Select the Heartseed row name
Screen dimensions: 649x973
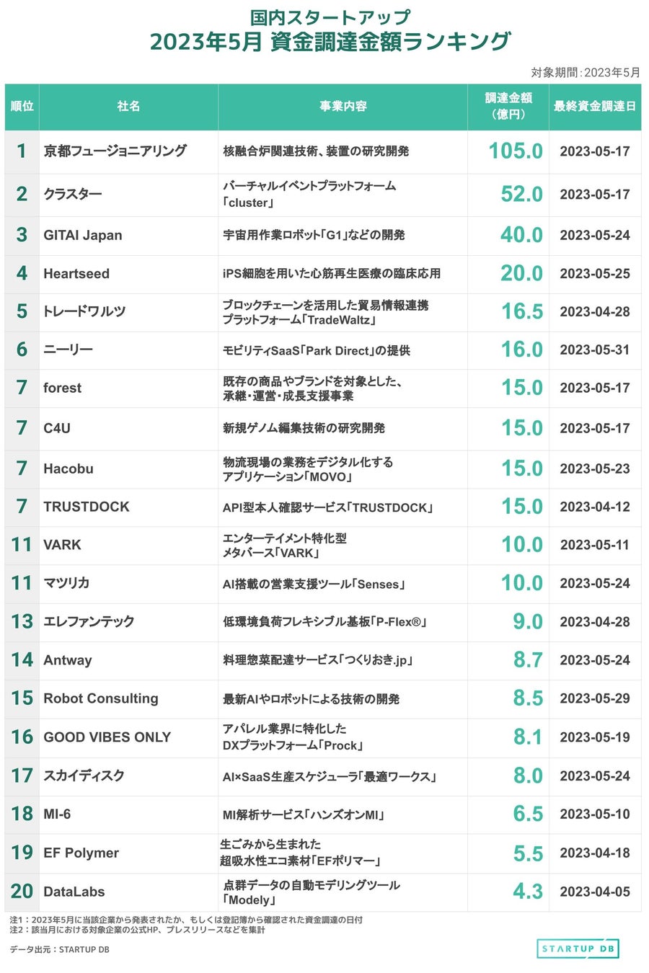76,274
